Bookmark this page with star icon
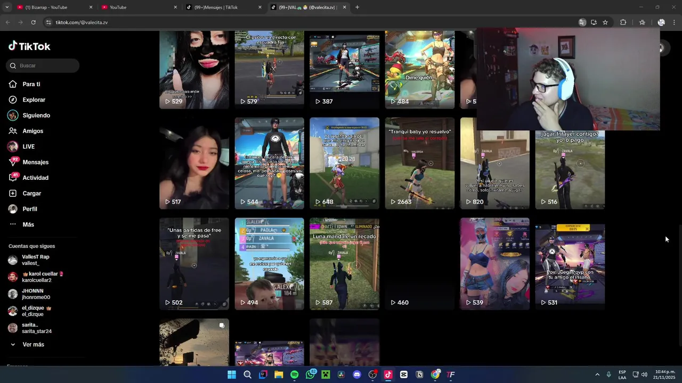Image resolution: width=682 pixels, height=383 pixels. (x=605, y=22)
